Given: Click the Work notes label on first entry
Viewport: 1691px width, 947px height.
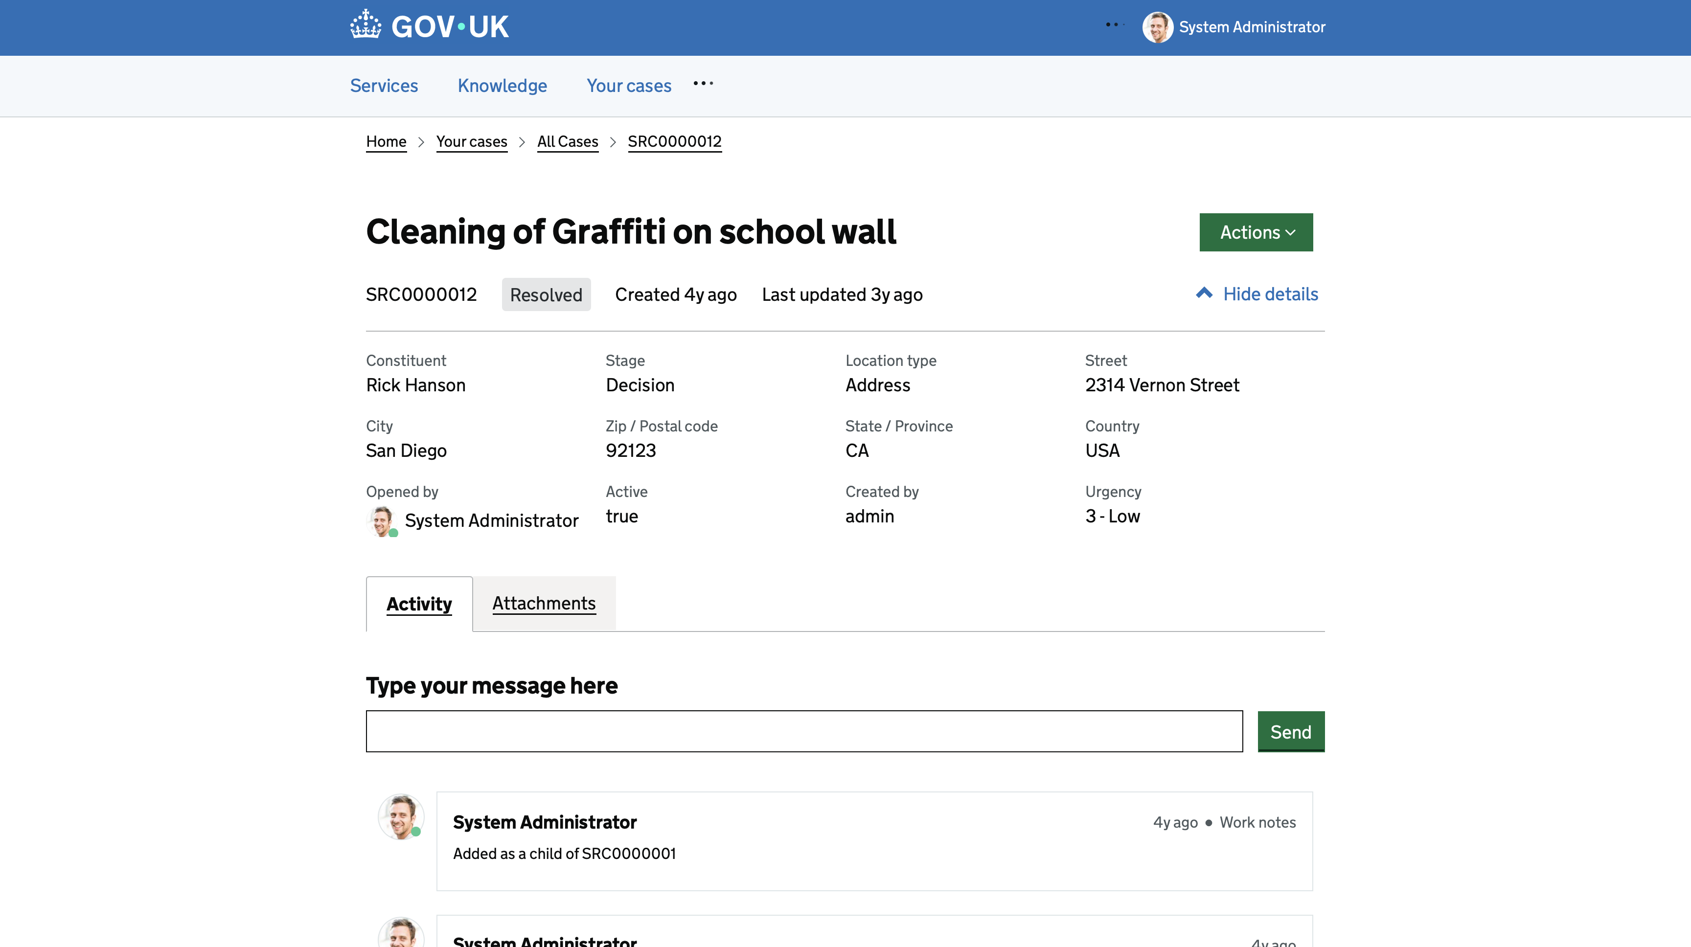Looking at the screenshot, I should (1258, 822).
